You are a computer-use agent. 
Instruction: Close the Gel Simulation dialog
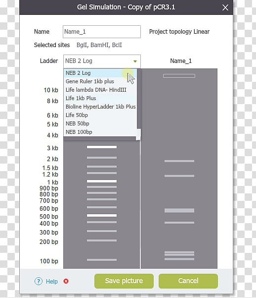coord(225,7)
